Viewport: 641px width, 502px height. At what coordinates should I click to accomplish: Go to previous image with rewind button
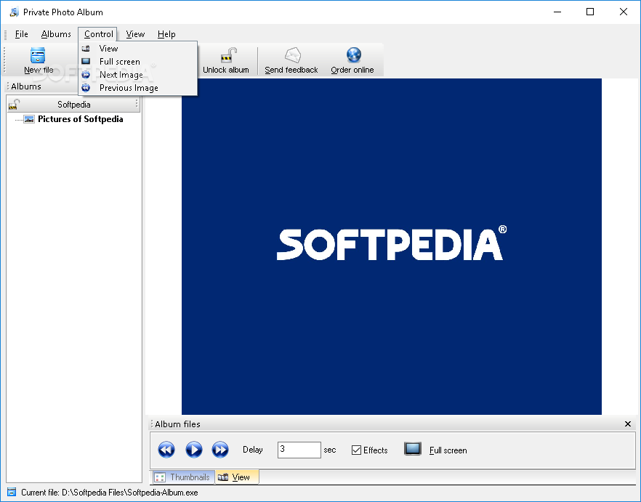tap(166, 450)
